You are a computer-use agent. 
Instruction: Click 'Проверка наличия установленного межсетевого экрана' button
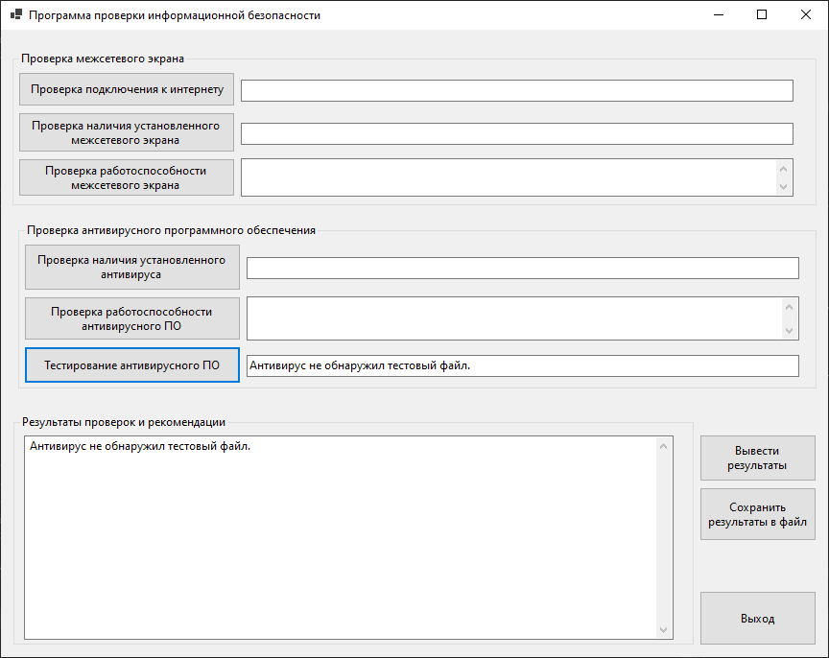127,132
